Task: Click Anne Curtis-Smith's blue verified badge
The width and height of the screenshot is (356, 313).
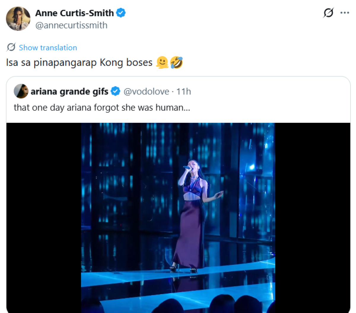Action: click(121, 13)
